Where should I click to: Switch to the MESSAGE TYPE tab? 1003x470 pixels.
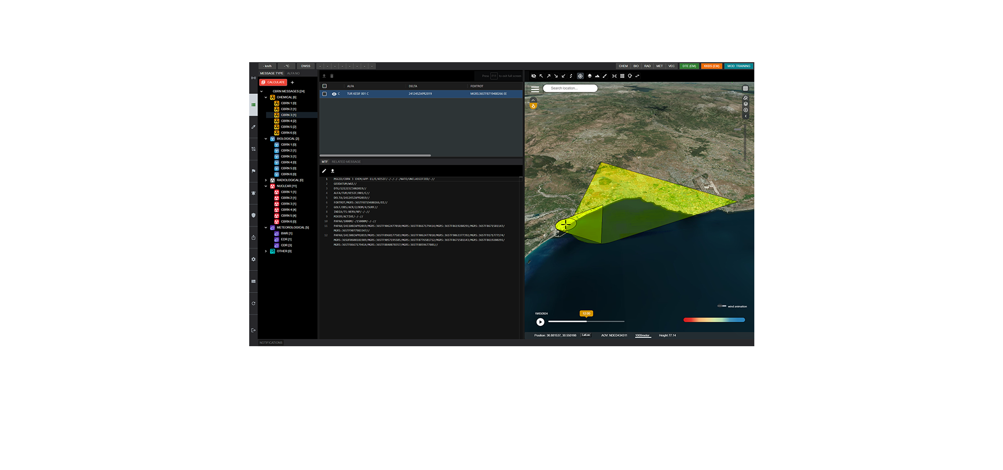pos(272,74)
